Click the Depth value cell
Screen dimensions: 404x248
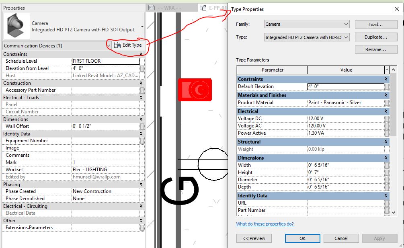[346, 187]
